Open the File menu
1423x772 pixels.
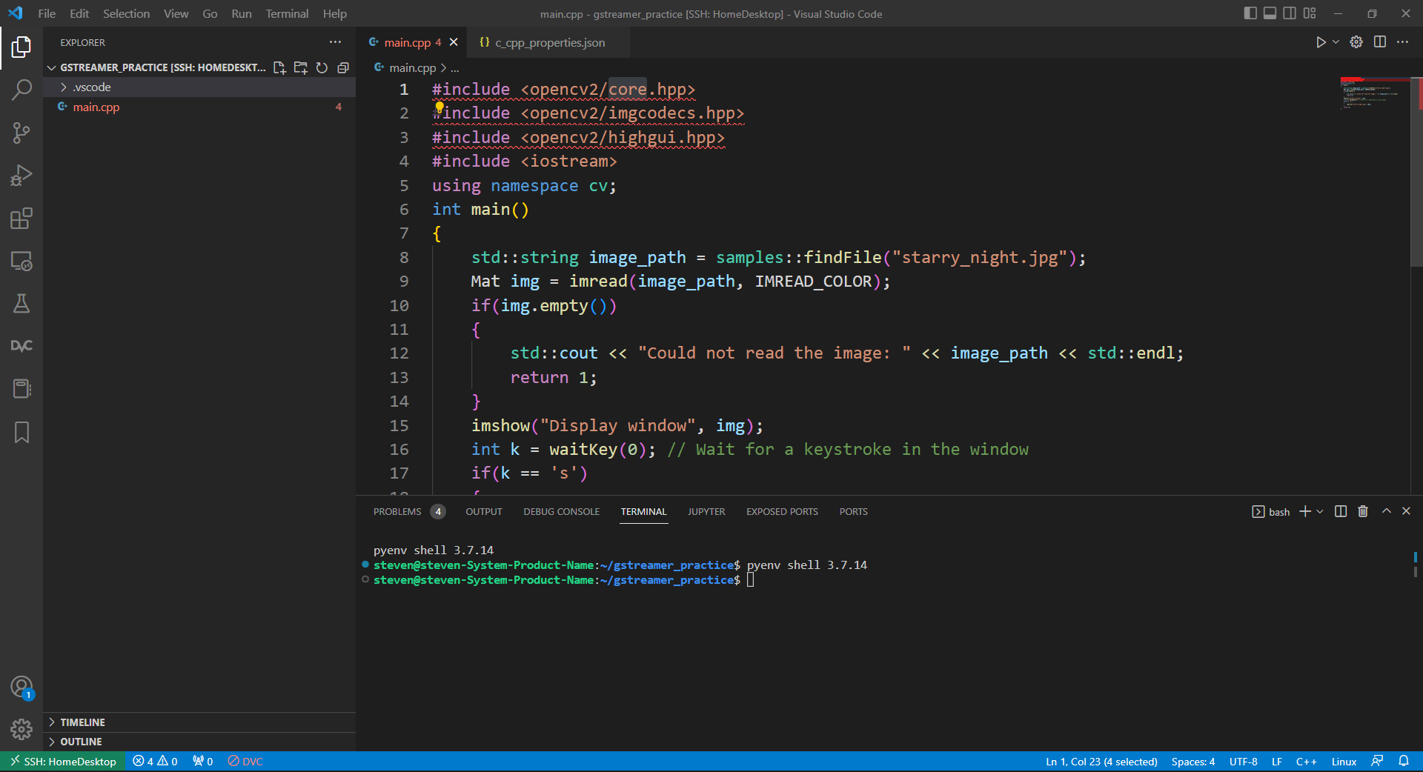tap(47, 13)
